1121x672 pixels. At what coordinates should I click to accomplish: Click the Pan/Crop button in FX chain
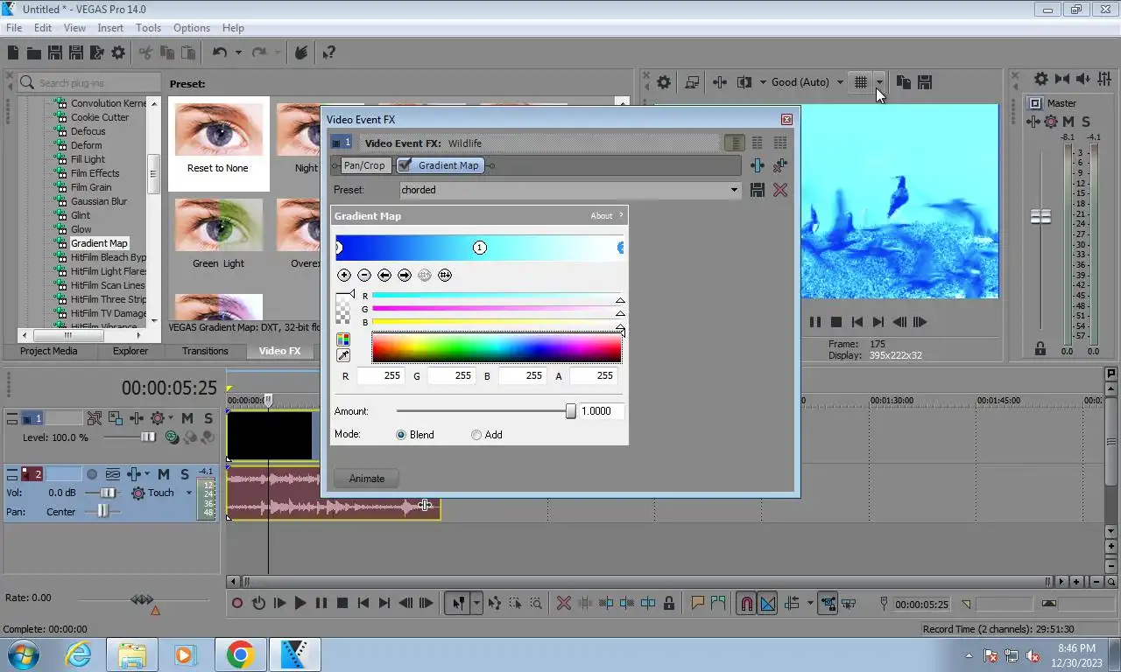point(363,165)
